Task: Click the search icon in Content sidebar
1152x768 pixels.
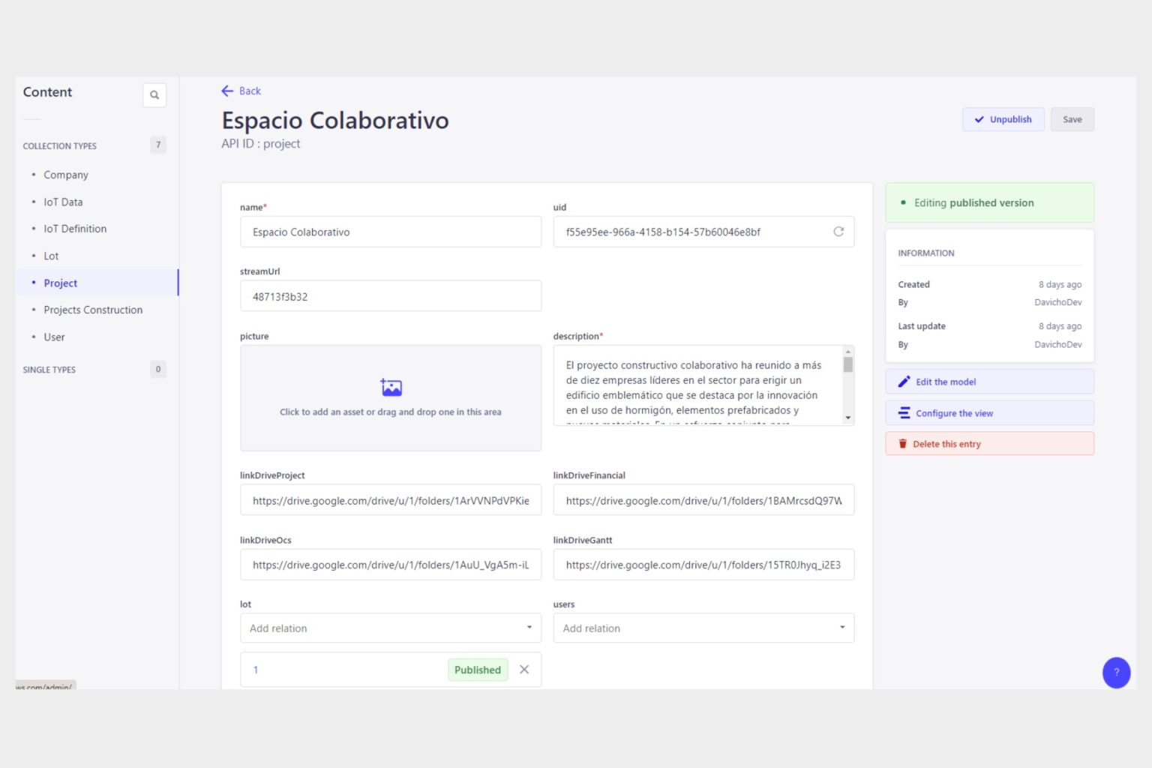Action: [x=154, y=95]
